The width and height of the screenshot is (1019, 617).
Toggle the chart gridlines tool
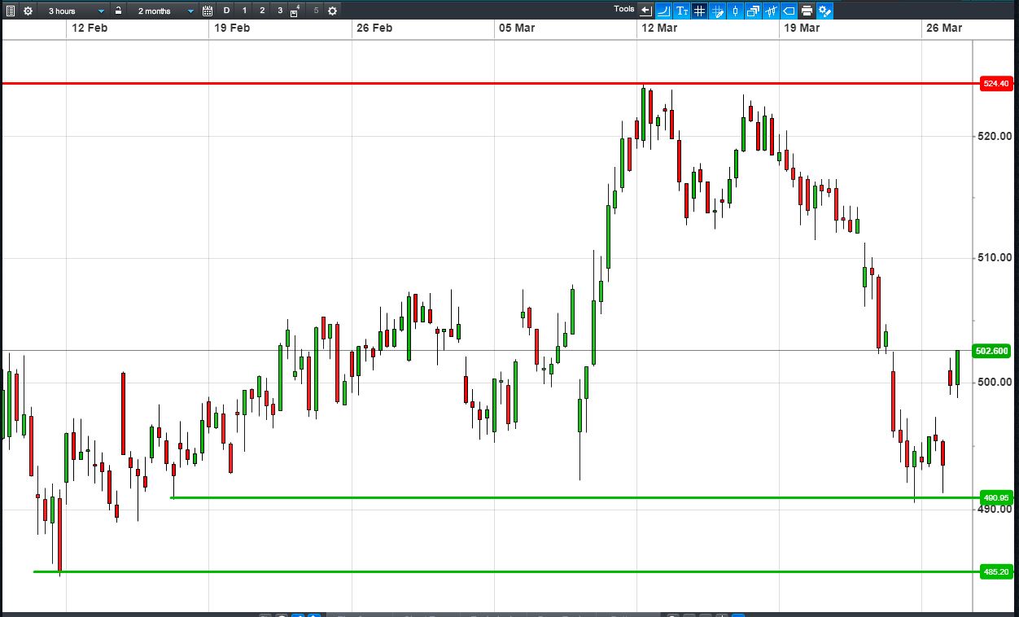699,11
